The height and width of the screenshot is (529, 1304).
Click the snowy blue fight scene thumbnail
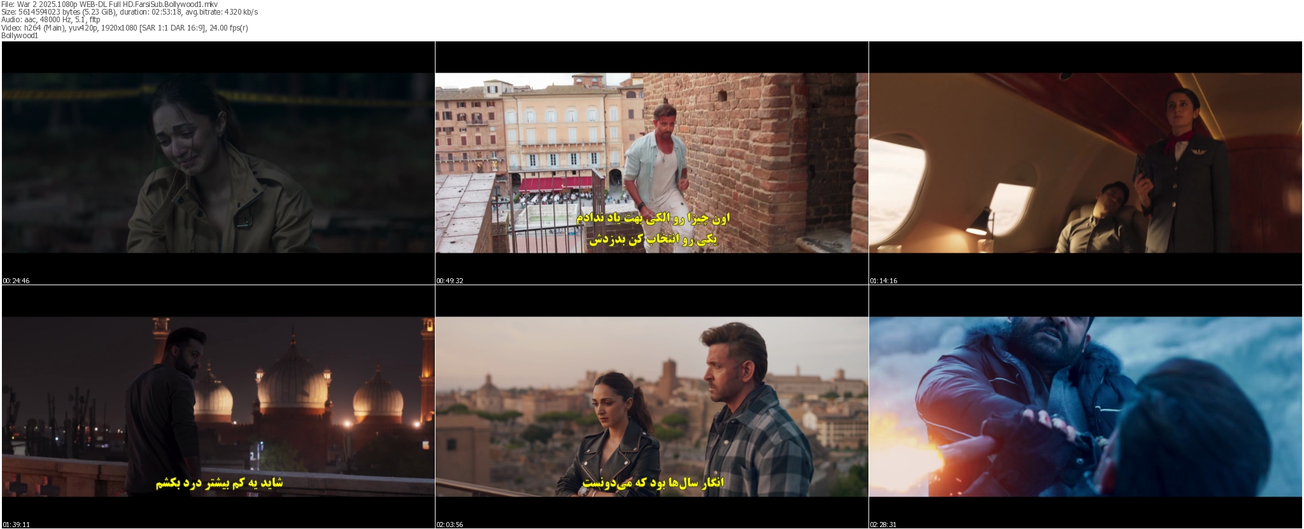pyautogui.click(x=1085, y=406)
